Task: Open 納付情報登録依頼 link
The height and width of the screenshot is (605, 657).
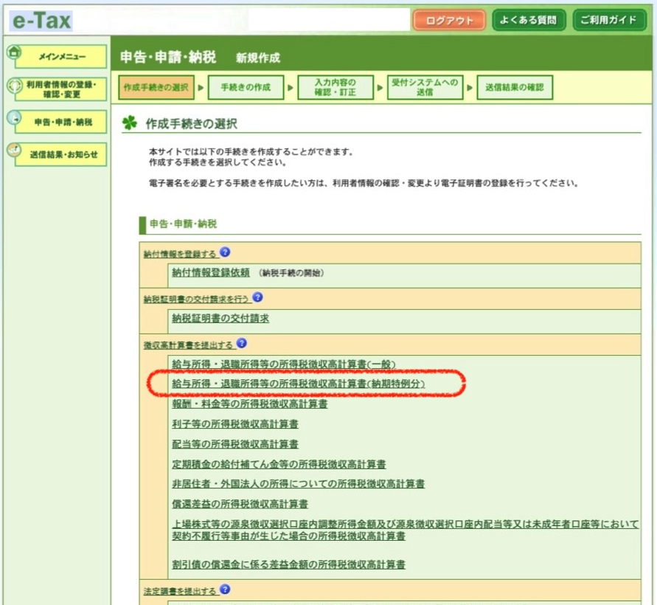Action: click(211, 272)
